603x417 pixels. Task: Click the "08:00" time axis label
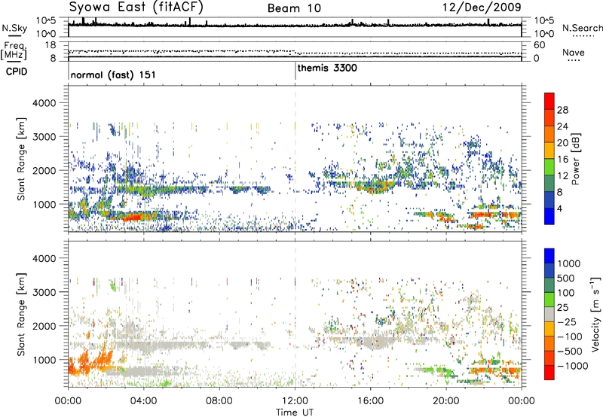[x=219, y=401]
